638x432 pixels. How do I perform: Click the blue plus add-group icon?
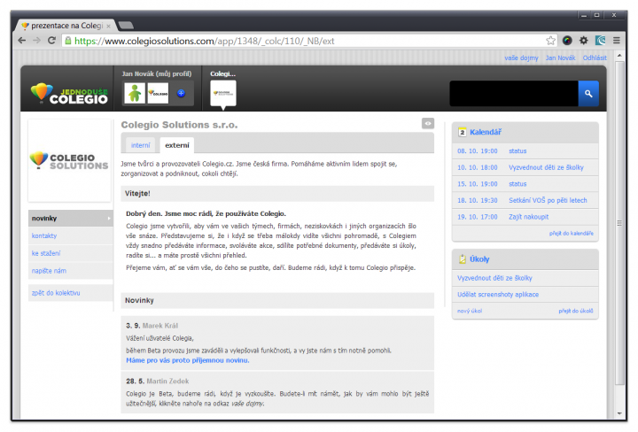(x=181, y=94)
